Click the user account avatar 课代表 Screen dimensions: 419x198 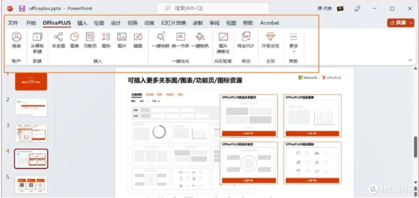tap(340, 9)
